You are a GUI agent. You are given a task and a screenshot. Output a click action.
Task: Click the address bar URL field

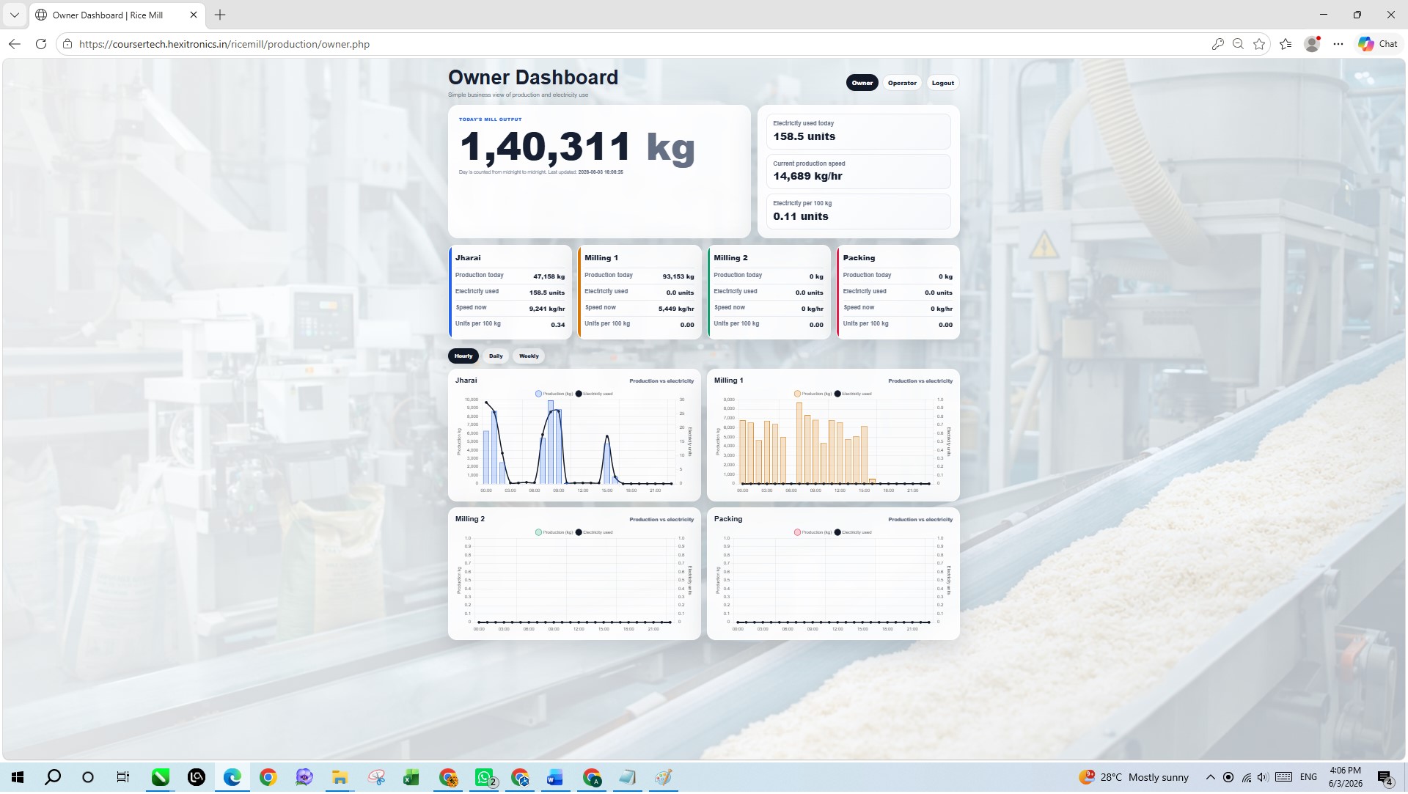click(631, 44)
